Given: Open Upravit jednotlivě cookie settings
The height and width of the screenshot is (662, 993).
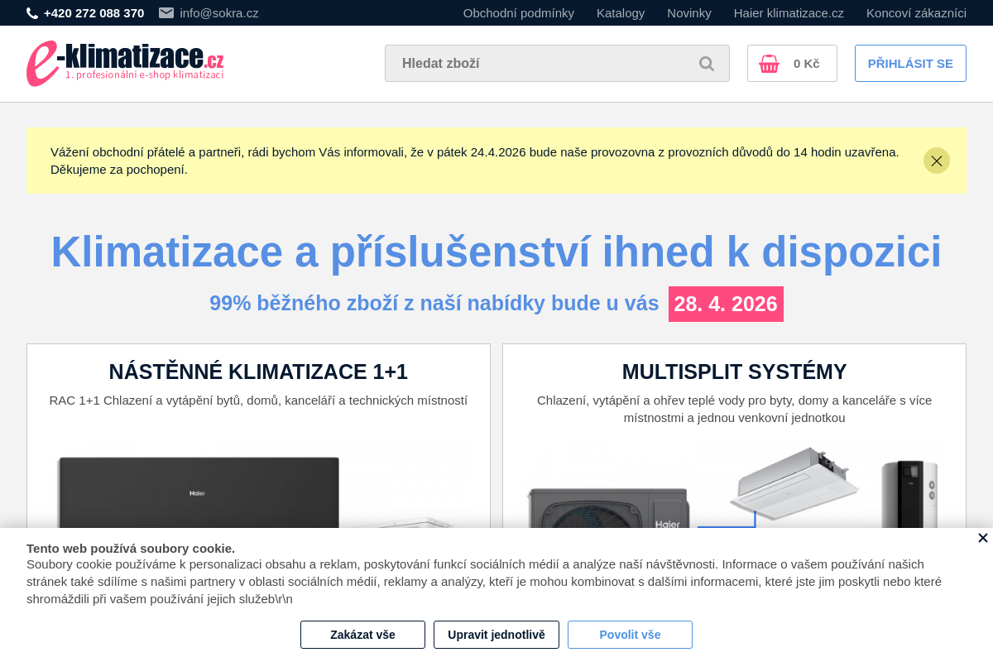Looking at the screenshot, I should [x=496, y=634].
